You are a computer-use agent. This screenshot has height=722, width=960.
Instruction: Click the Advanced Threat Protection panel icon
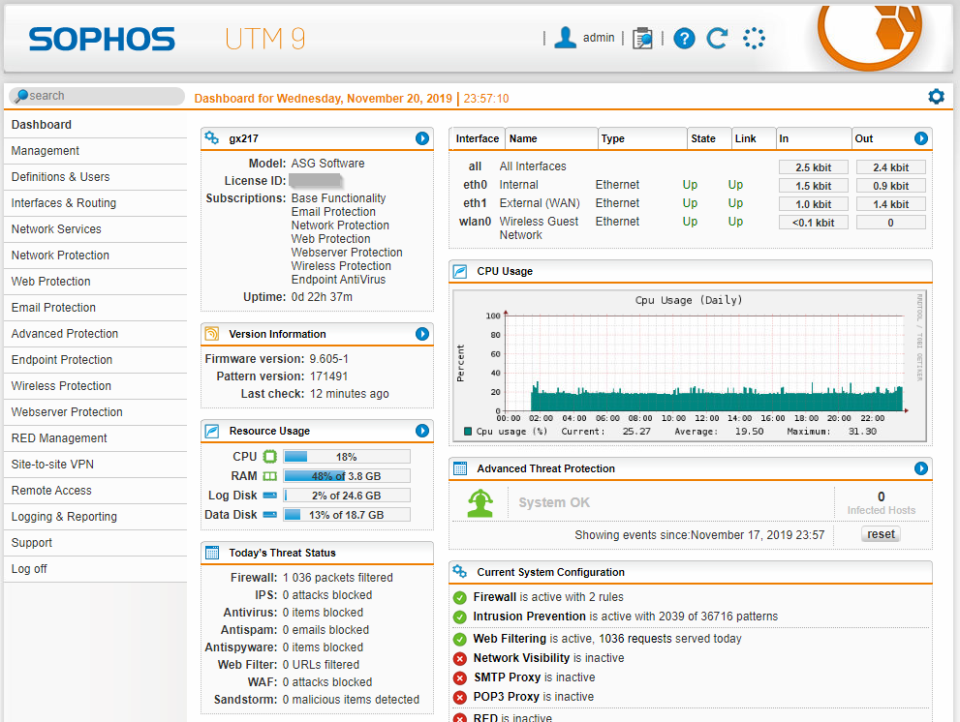click(x=460, y=468)
